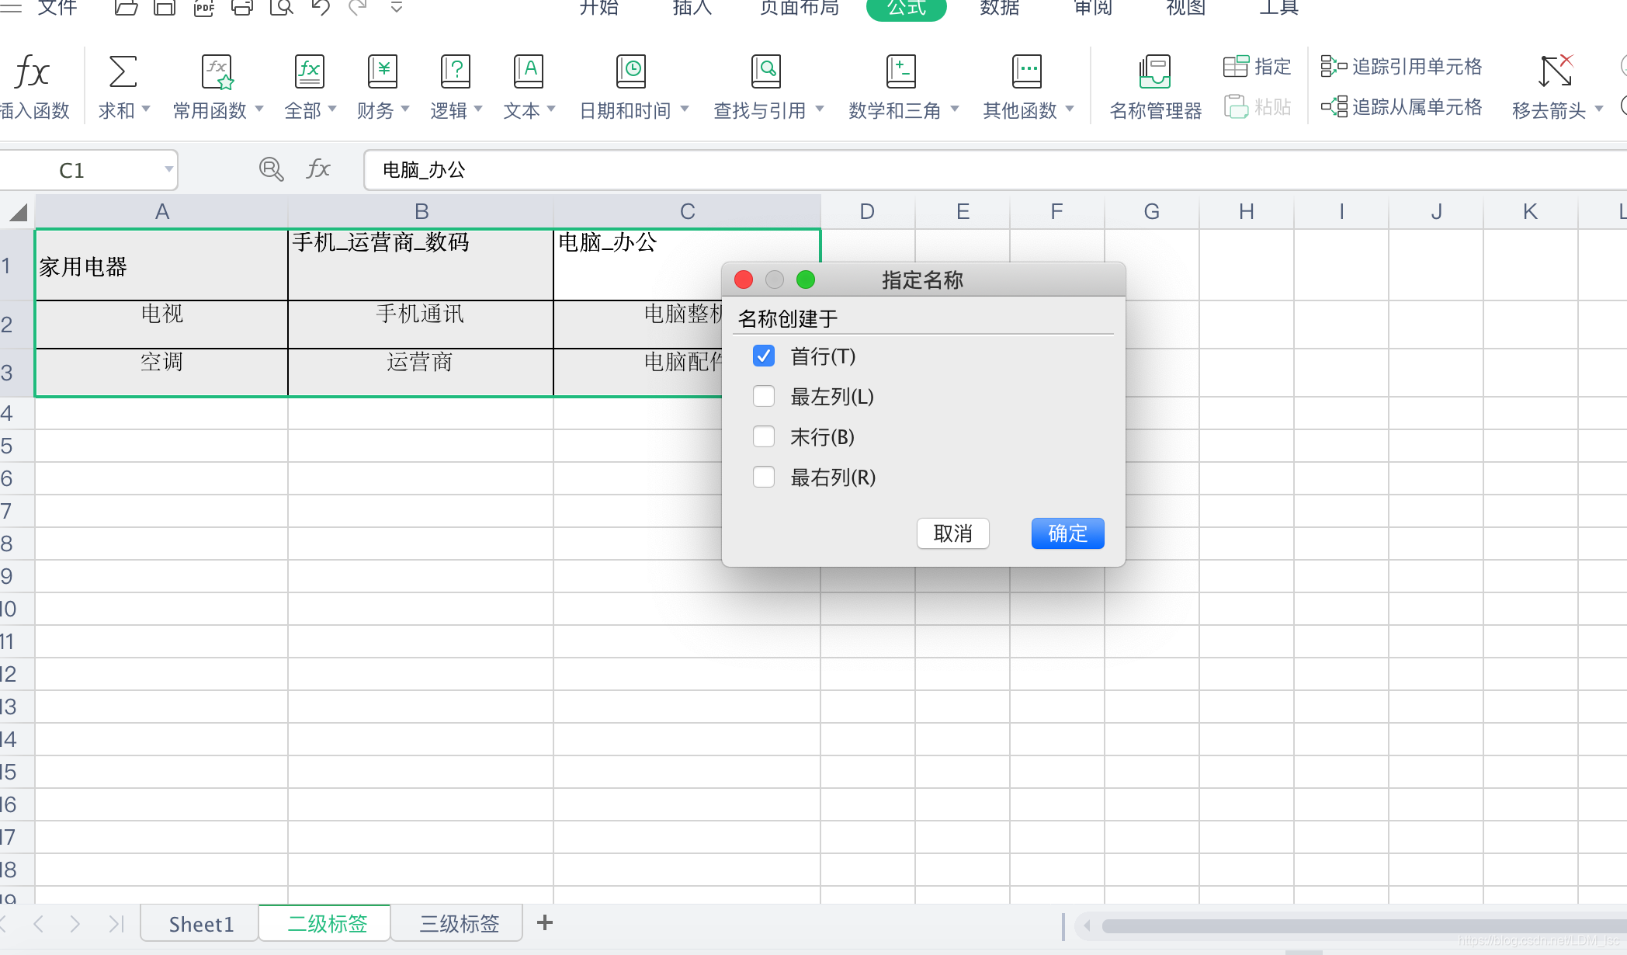Click the open folder icon in toolbar
Viewport: 1627px width, 955px height.
click(x=126, y=8)
